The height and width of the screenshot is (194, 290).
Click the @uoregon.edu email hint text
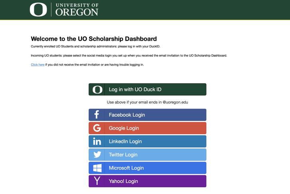pyautogui.click(x=147, y=102)
